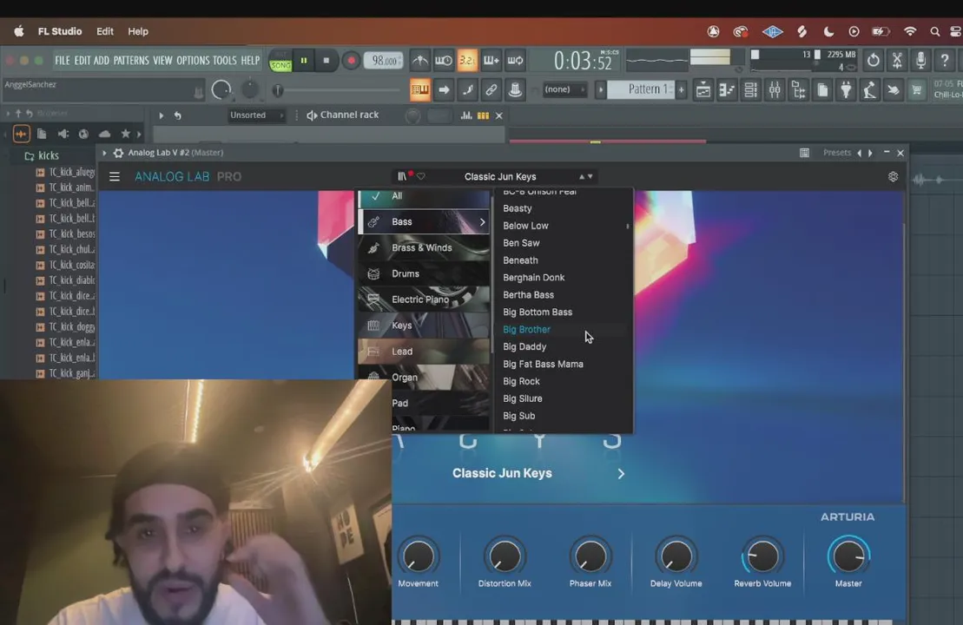Switch Song/Pattern mode button
963x625 pixels.
(x=280, y=61)
